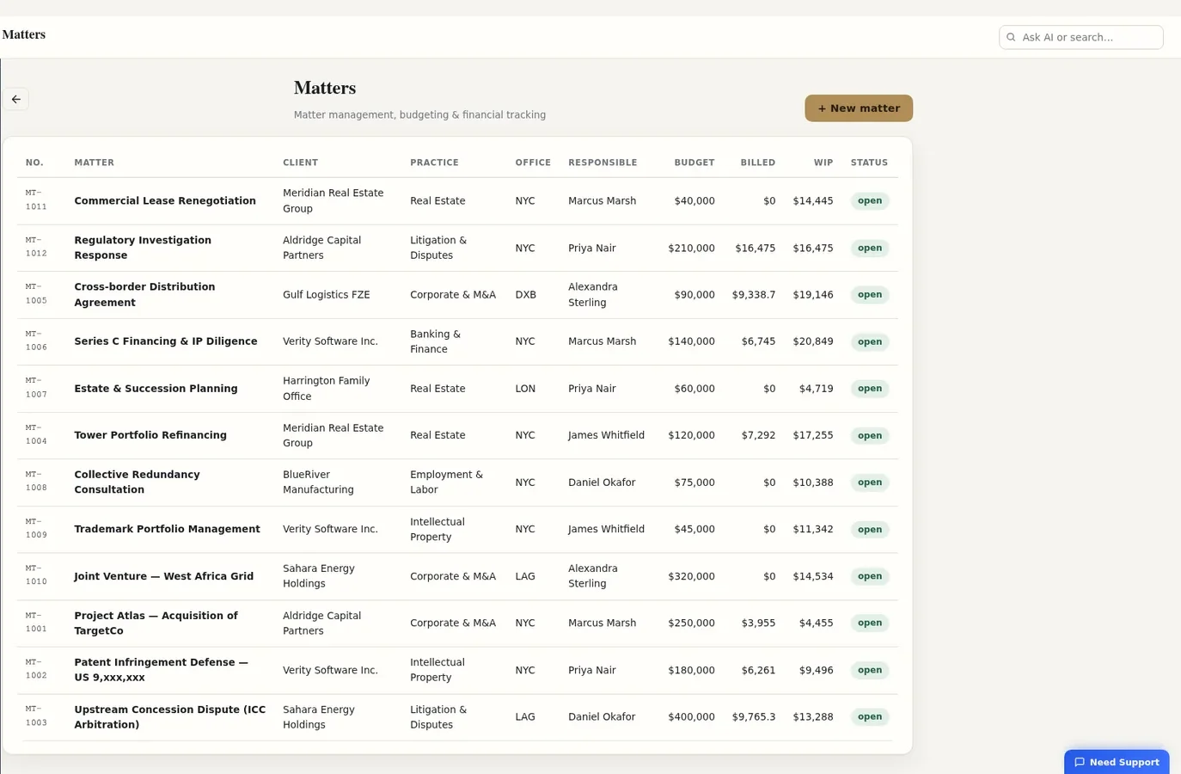Focus the Ask AI or search field
1181x774 pixels.
1080,37
